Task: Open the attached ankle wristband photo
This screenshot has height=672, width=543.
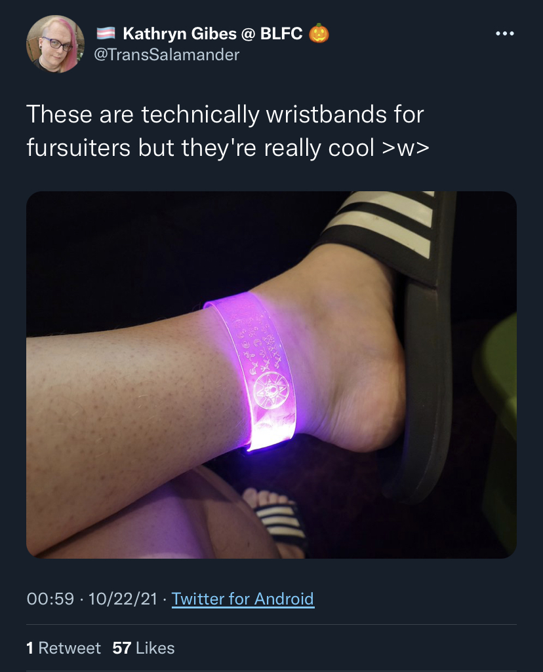Action: (271, 375)
